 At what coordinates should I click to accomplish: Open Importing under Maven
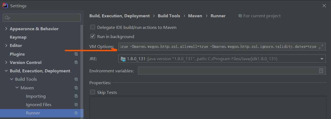(36, 96)
